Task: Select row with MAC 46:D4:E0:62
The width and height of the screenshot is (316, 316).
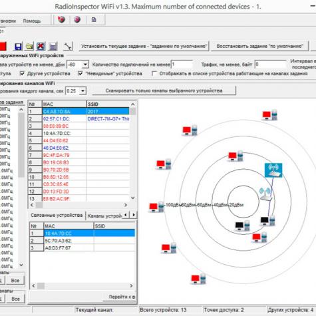Action: (79, 148)
